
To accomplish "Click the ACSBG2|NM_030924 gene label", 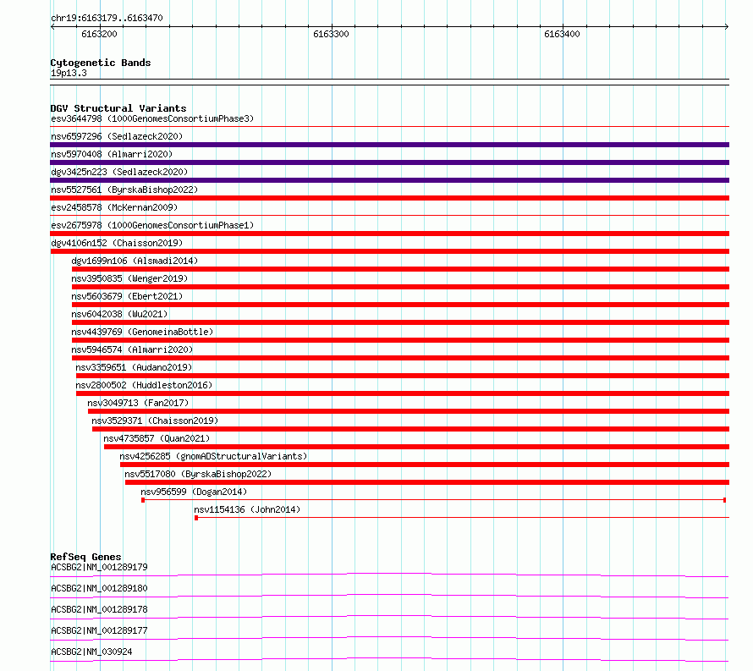I will coord(91,652).
